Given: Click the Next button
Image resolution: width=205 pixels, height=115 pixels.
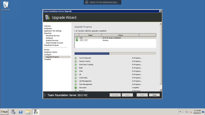Looking at the screenshot, I should [127, 95].
